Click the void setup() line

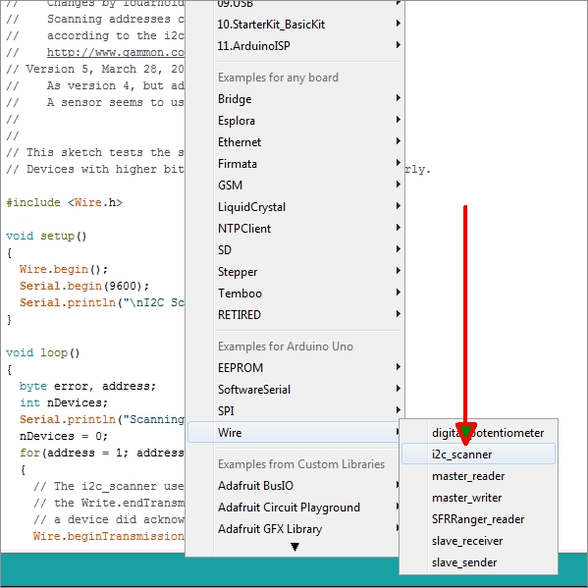46,236
